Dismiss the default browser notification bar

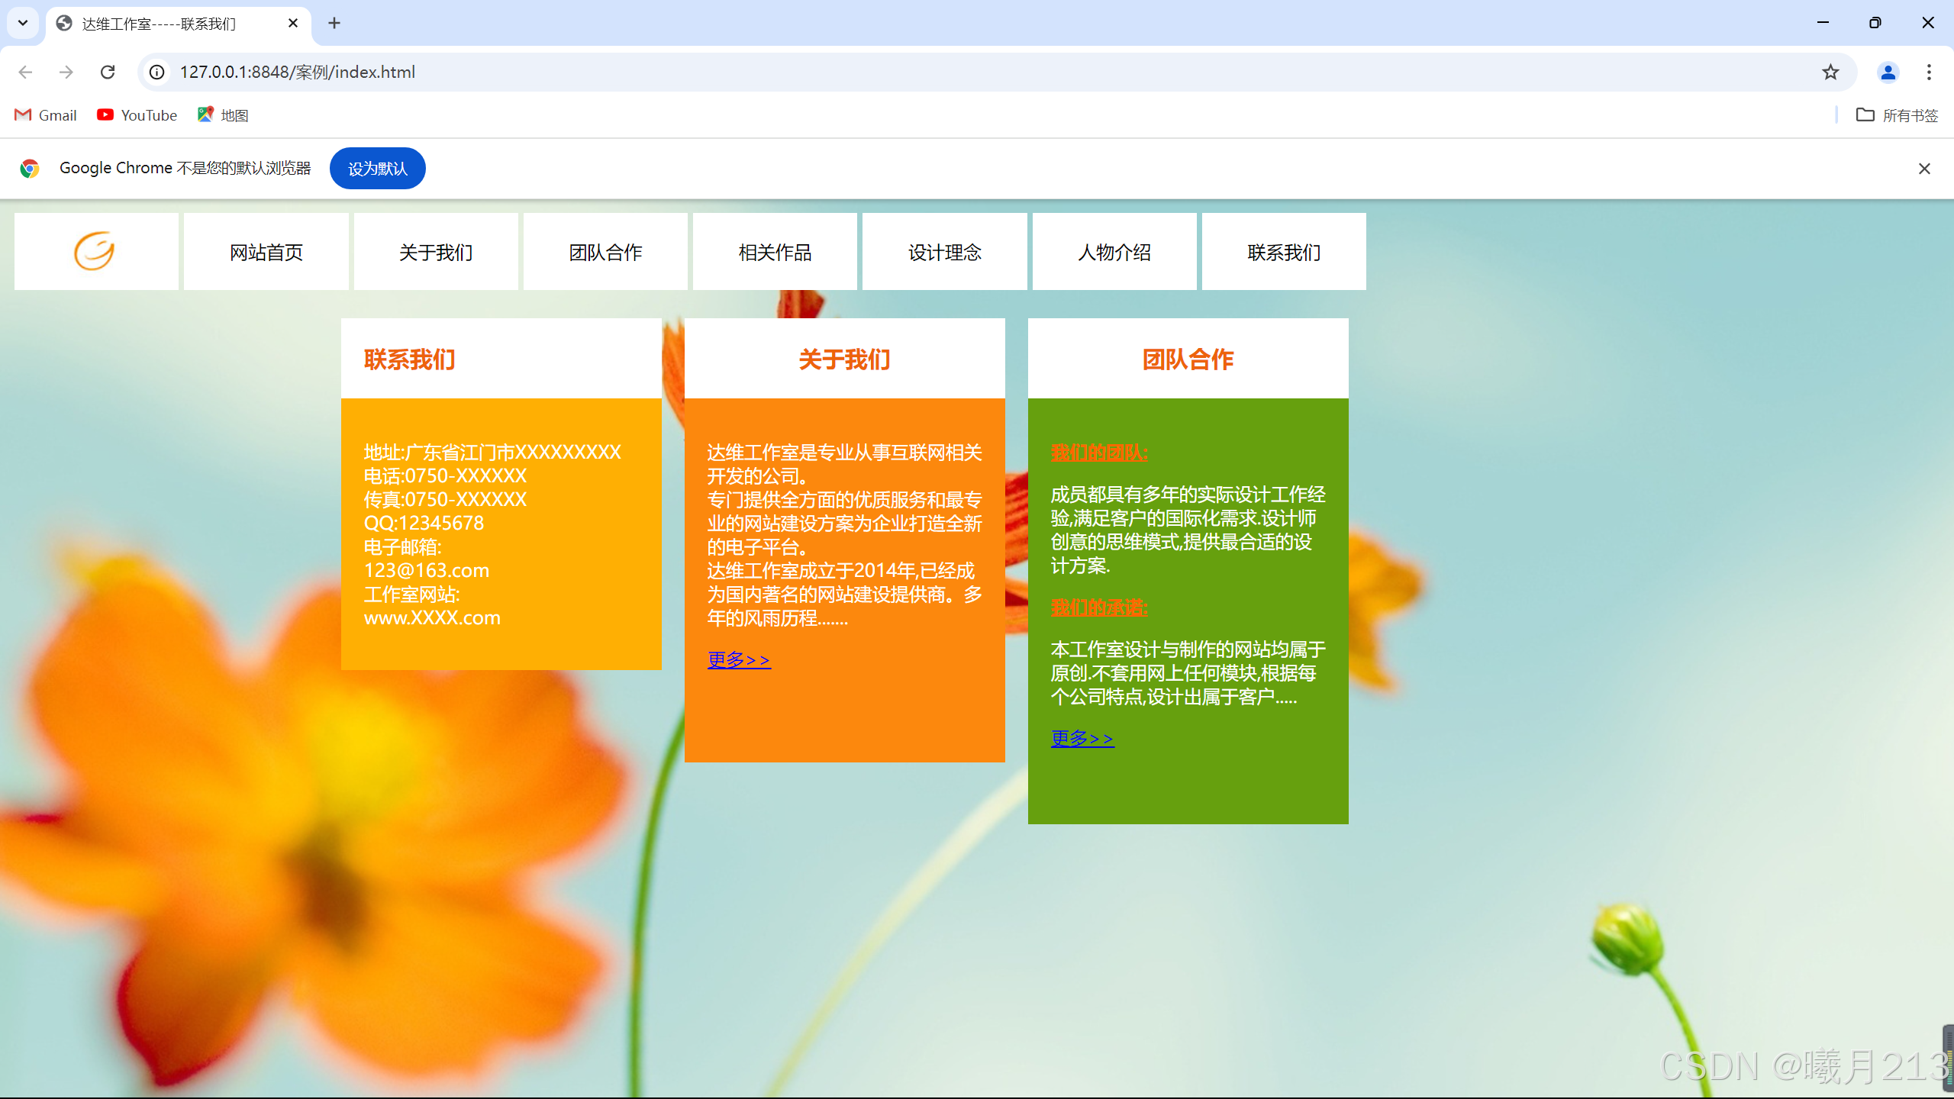(x=1924, y=169)
